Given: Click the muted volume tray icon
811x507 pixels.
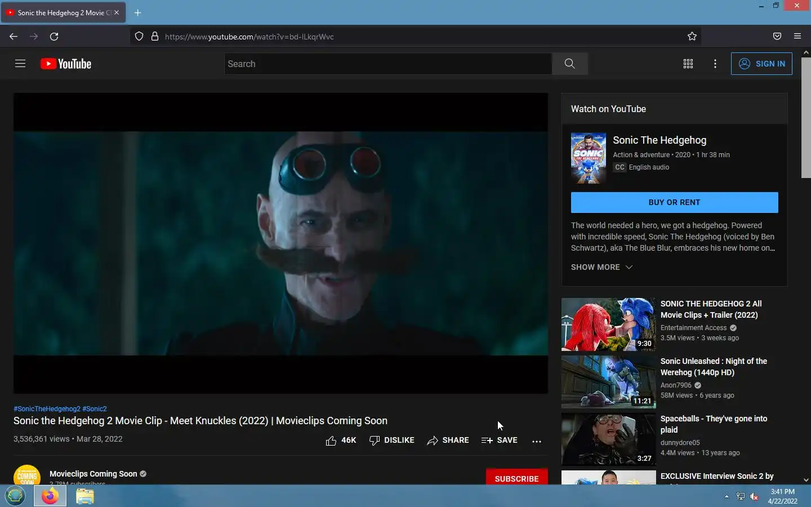Looking at the screenshot, I should 755,496.
